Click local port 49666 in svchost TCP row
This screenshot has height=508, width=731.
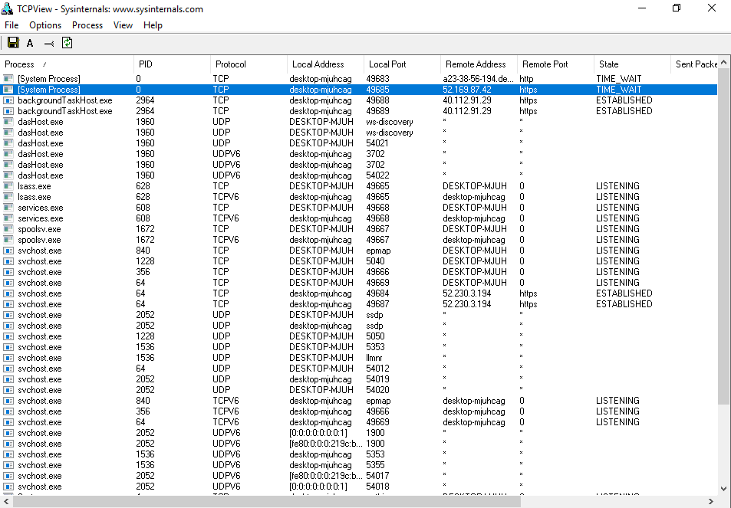(x=377, y=271)
